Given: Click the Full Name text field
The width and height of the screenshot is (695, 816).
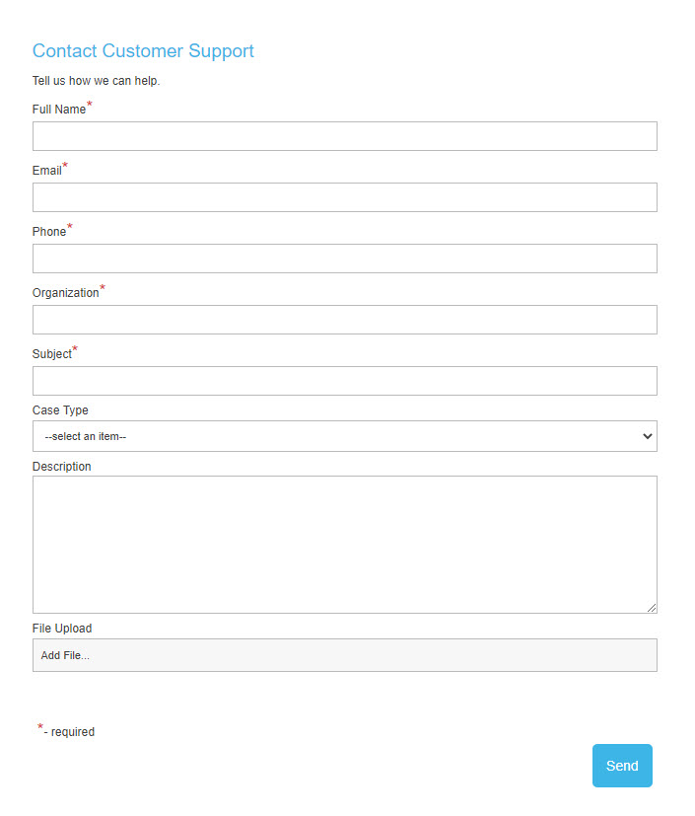Looking at the screenshot, I should [344, 136].
